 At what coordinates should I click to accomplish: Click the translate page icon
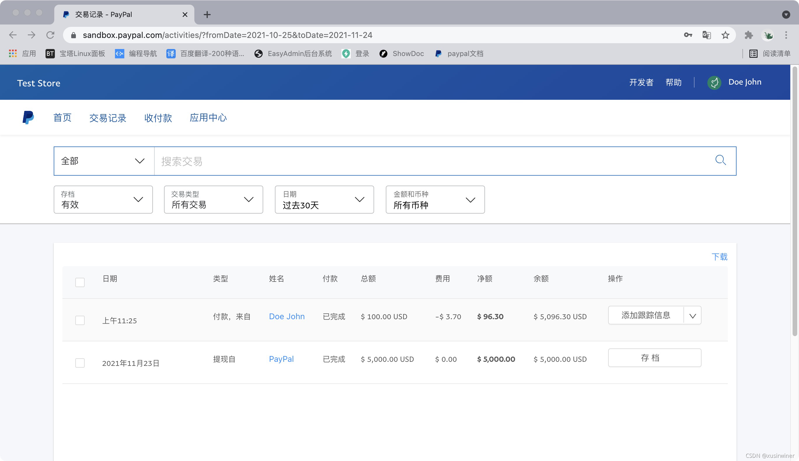pyautogui.click(x=706, y=35)
